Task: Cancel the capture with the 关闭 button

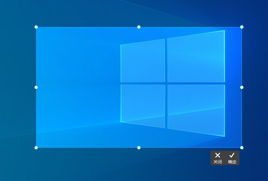Action: [x=218, y=158]
